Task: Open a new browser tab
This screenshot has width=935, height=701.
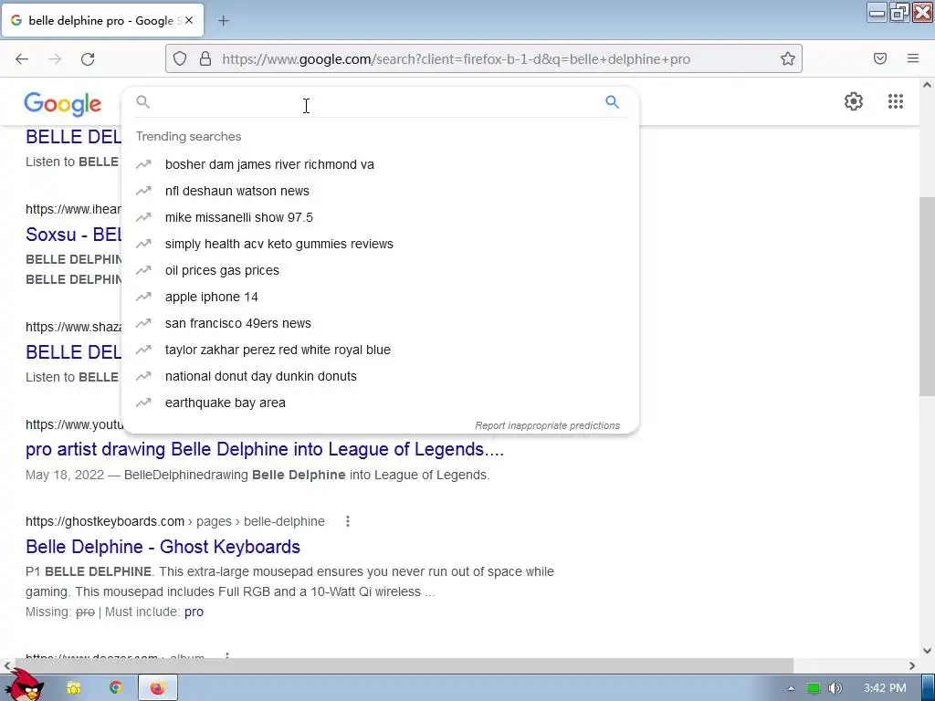Action: 224,21
